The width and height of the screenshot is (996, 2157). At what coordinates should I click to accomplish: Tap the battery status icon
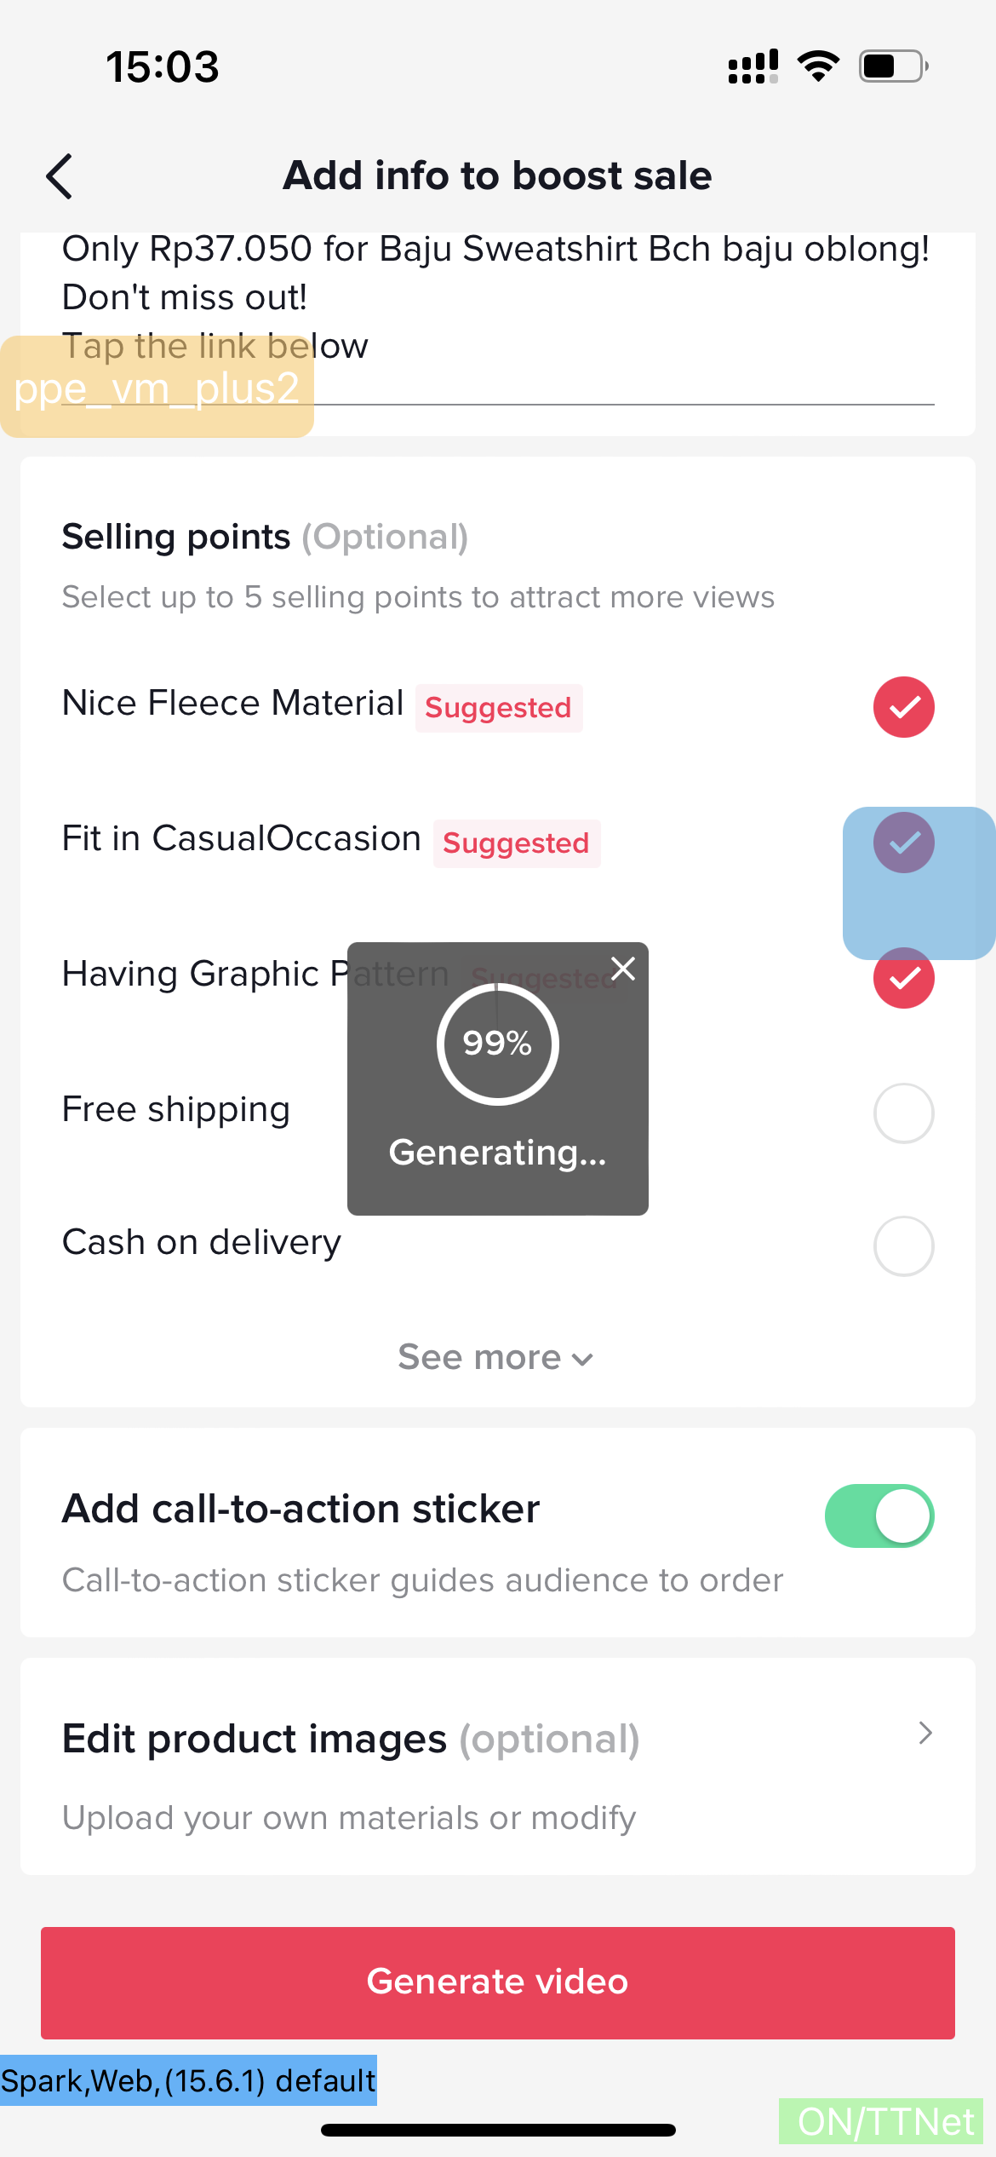pyautogui.click(x=893, y=66)
